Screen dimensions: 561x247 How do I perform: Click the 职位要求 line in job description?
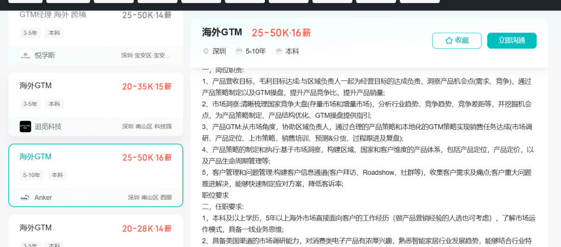point(216,196)
